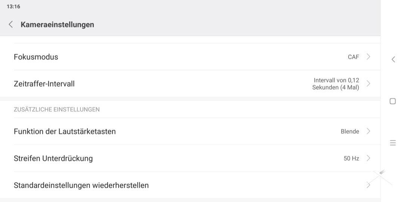Image resolution: width=405 pixels, height=202 pixels.
Task: Expand Fokusmodus using its chevron arrow
Action: click(368, 57)
